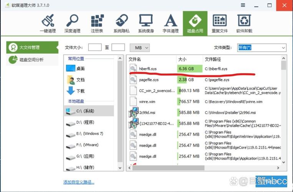The width and height of the screenshot is (293, 192).
Task: Select the {13421077-BD32-4... installer row
Action: point(204,123)
